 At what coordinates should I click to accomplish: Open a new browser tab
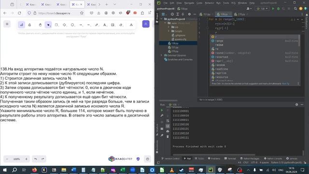107,4
